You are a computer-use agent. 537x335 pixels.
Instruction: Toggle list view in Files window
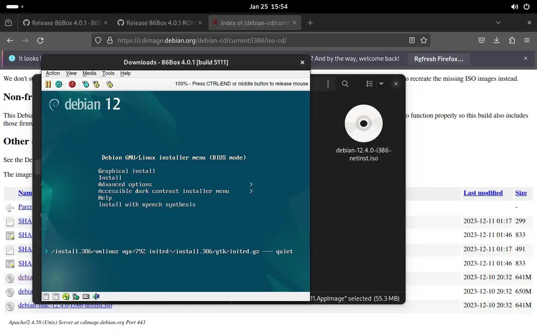click(370, 84)
